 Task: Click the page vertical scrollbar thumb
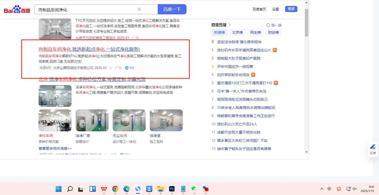306,22
